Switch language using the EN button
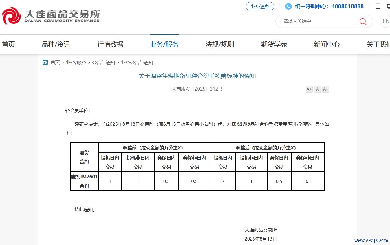 coord(386,21)
